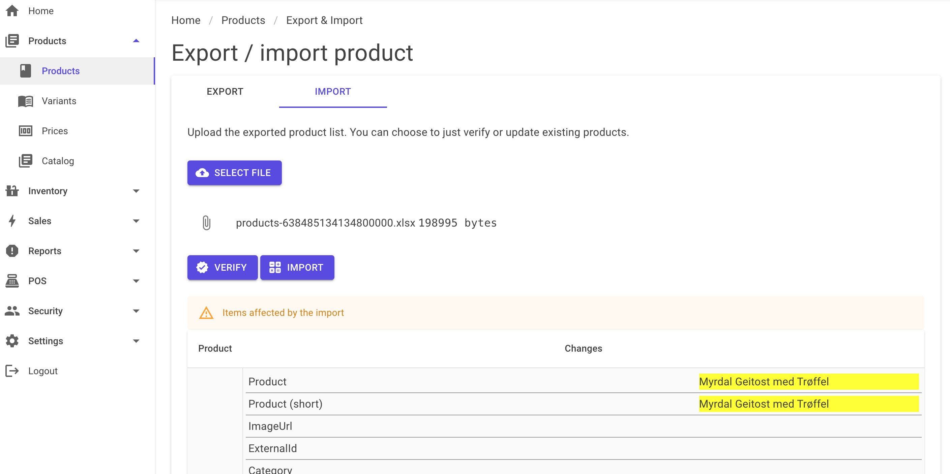Click the Catalog library icon
Viewport: 950px width, 474px height.
pyautogui.click(x=25, y=161)
